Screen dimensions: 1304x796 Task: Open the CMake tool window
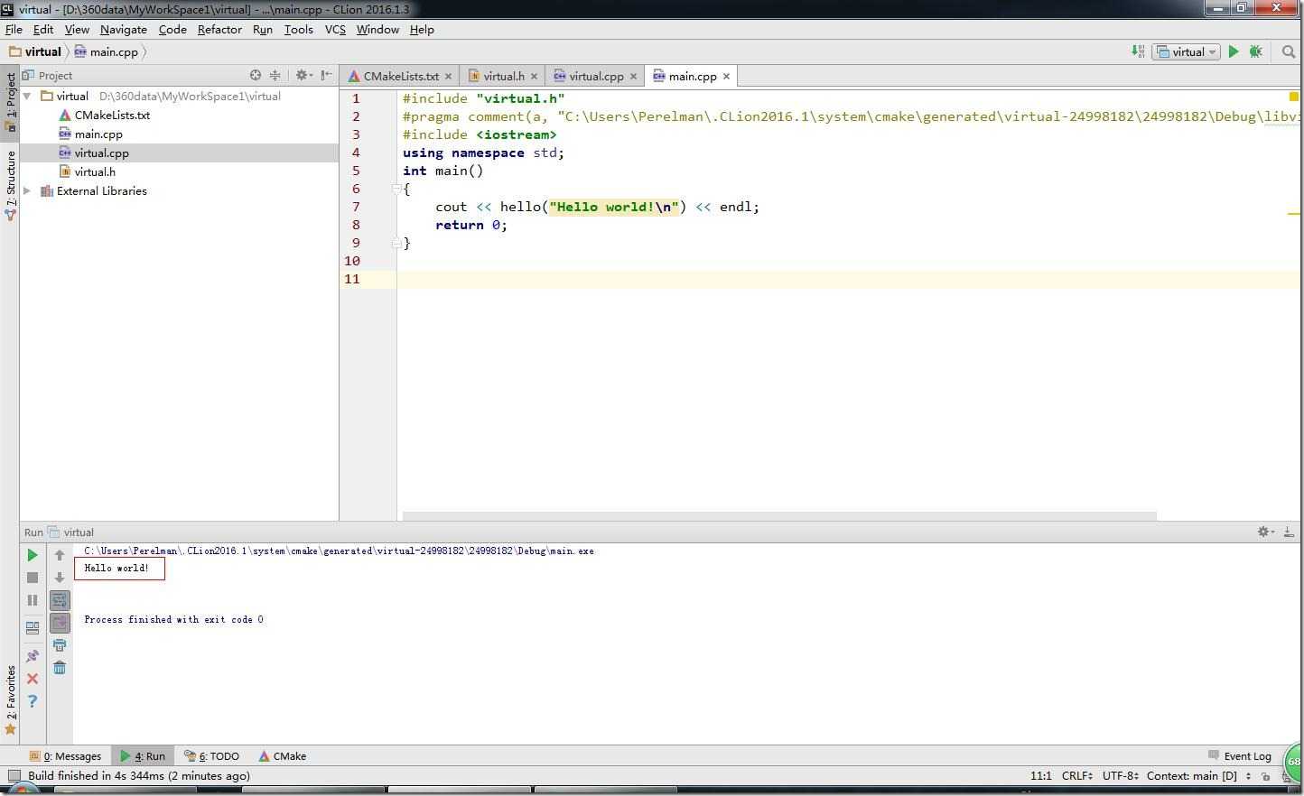[x=283, y=756]
